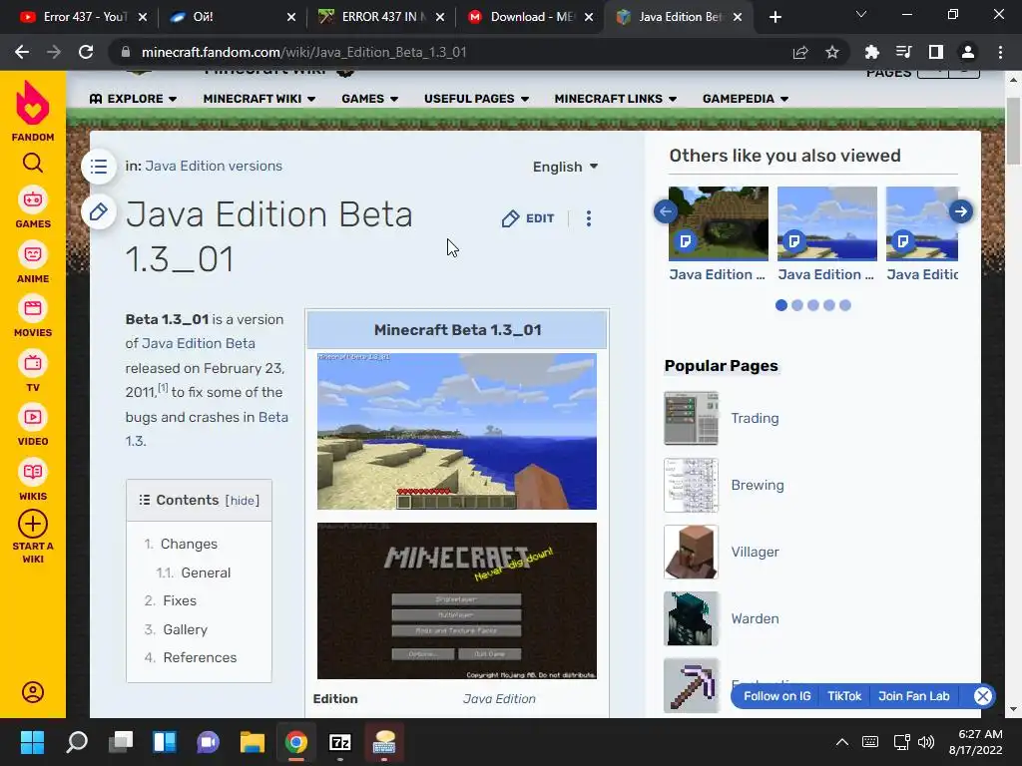Bookmark this page with star icon

(x=831, y=52)
